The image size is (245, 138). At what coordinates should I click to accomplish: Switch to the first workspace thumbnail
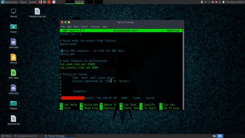tap(70, 2)
